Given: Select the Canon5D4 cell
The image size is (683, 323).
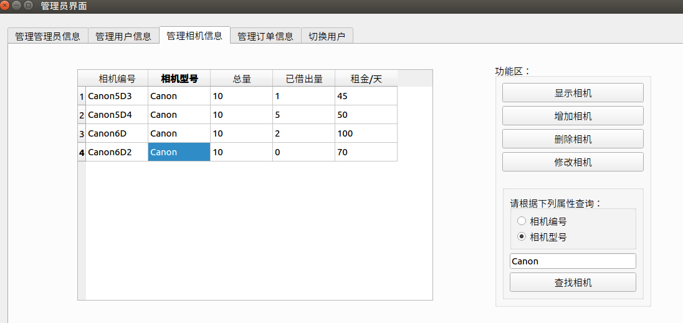Looking at the screenshot, I should (x=117, y=115).
